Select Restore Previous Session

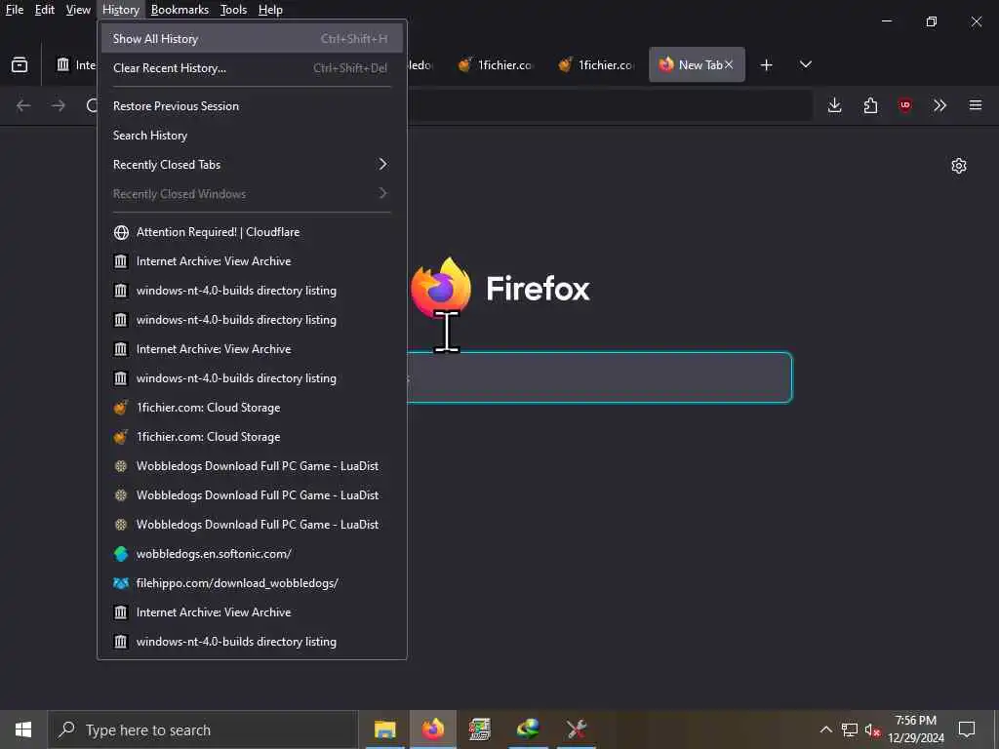click(252, 106)
